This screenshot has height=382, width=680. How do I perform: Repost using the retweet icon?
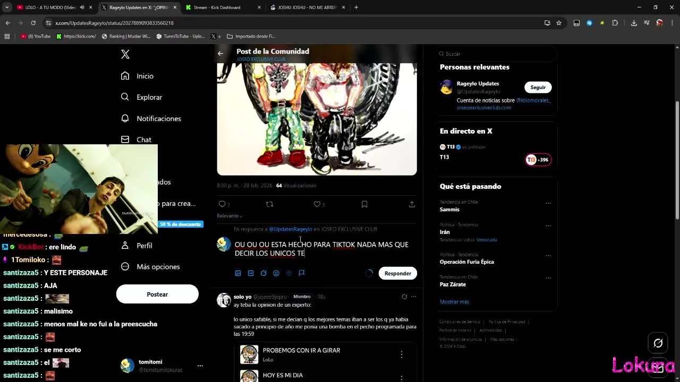click(x=269, y=204)
